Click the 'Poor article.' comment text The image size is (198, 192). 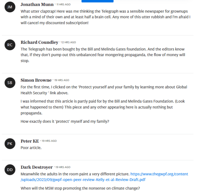pos(31,148)
